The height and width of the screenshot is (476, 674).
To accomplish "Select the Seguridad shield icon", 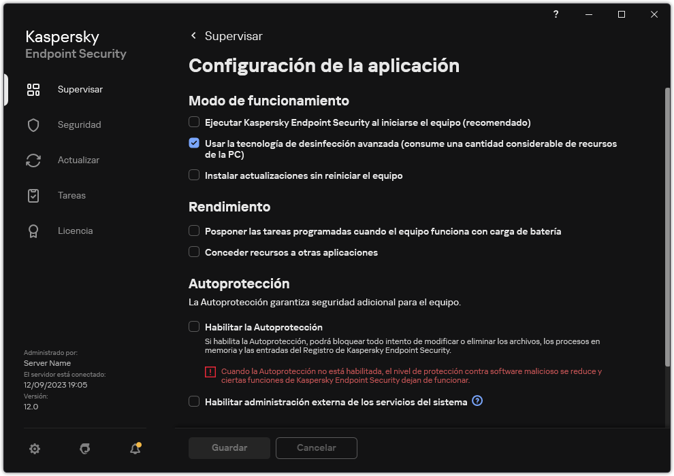I will point(33,124).
